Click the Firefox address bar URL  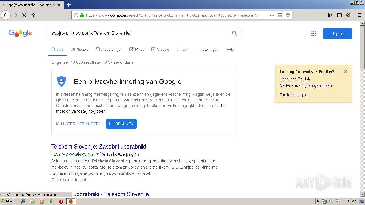tap(172, 15)
